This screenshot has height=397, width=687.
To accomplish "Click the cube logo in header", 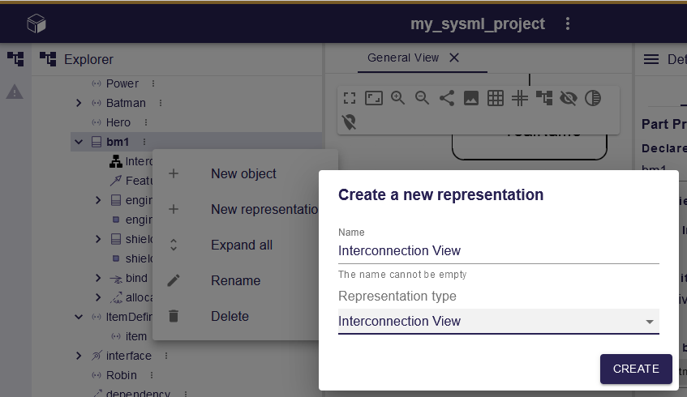I will point(36,23).
